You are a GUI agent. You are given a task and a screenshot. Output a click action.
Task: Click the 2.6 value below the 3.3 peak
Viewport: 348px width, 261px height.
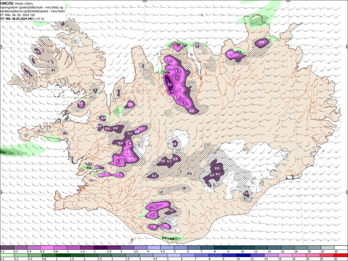click(x=171, y=92)
